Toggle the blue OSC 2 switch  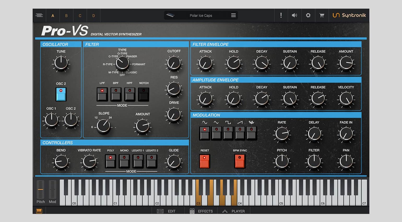[61, 94]
